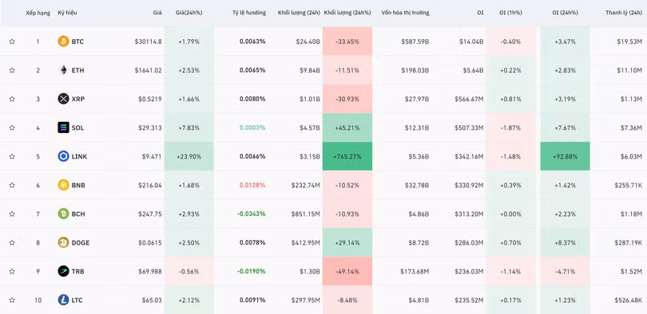647x314 pixels.
Task: Favorite BCH with its star icon
Action: coord(12,214)
